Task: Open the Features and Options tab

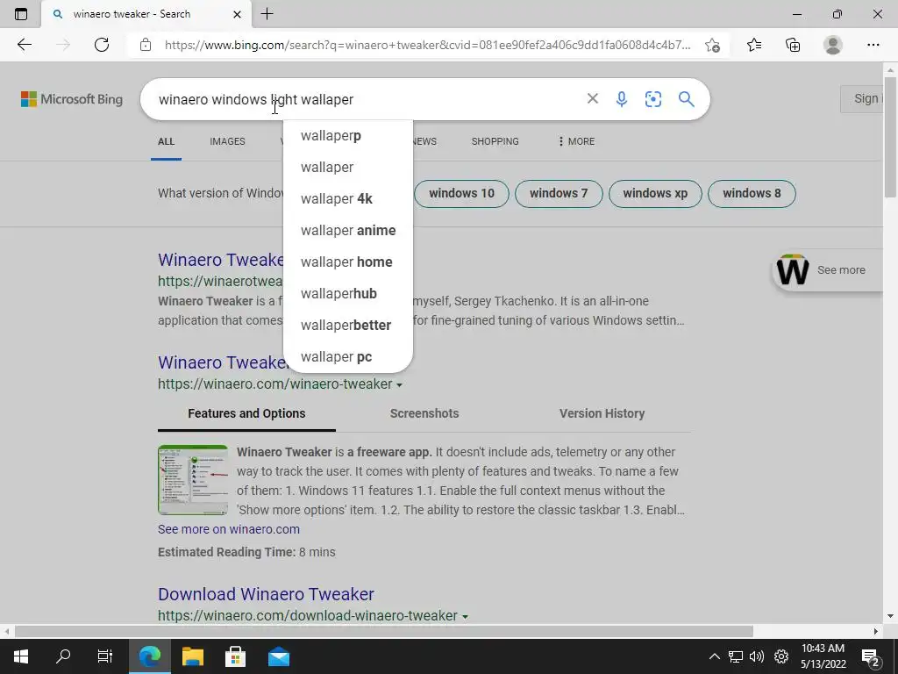Action: tap(246, 414)
